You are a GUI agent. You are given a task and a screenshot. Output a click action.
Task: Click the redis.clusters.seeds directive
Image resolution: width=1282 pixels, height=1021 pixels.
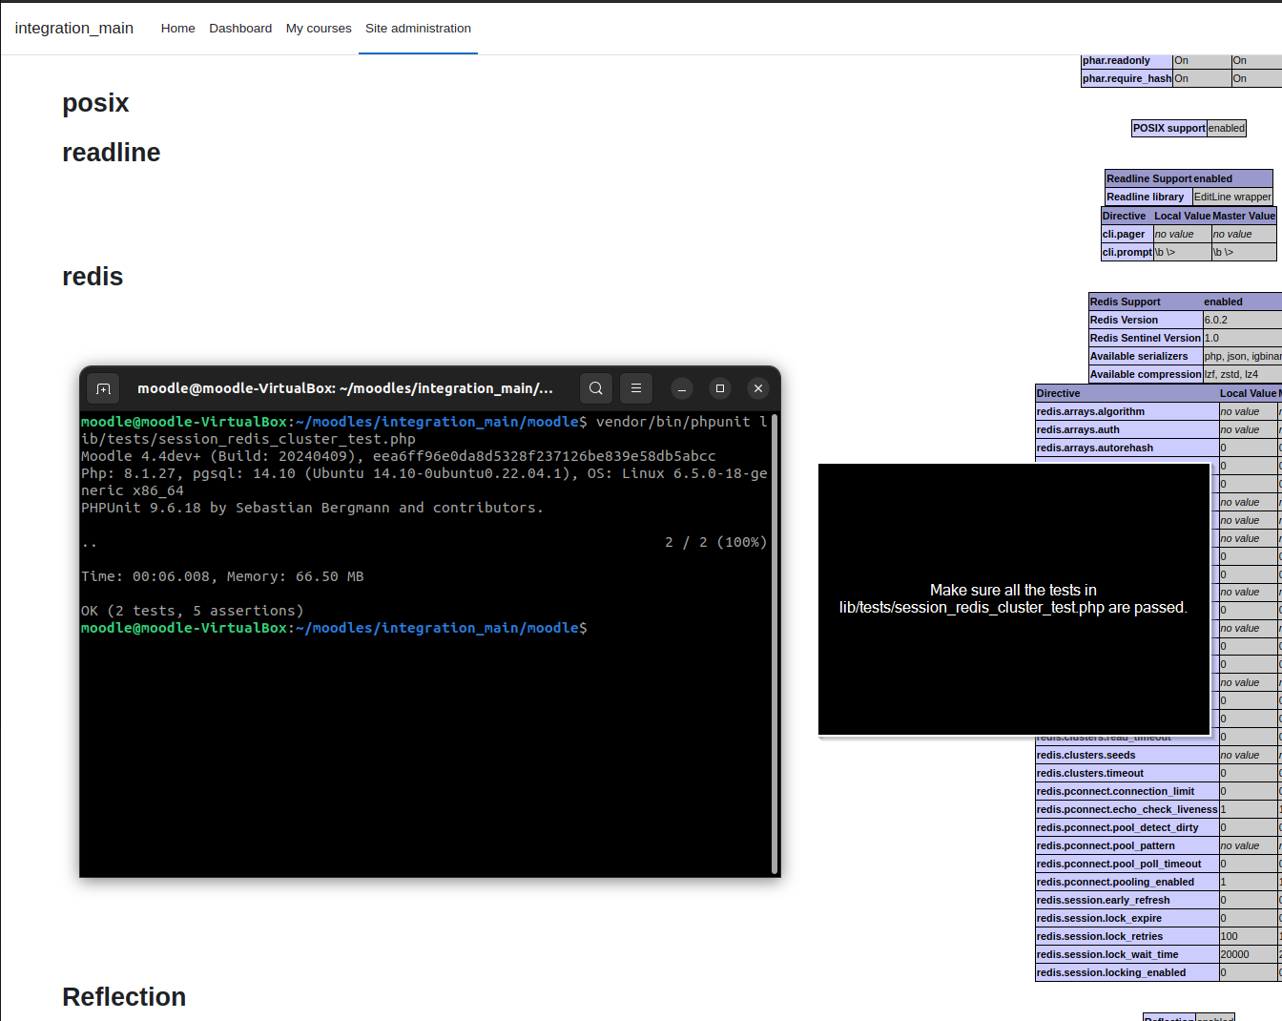click(1127, 755)
